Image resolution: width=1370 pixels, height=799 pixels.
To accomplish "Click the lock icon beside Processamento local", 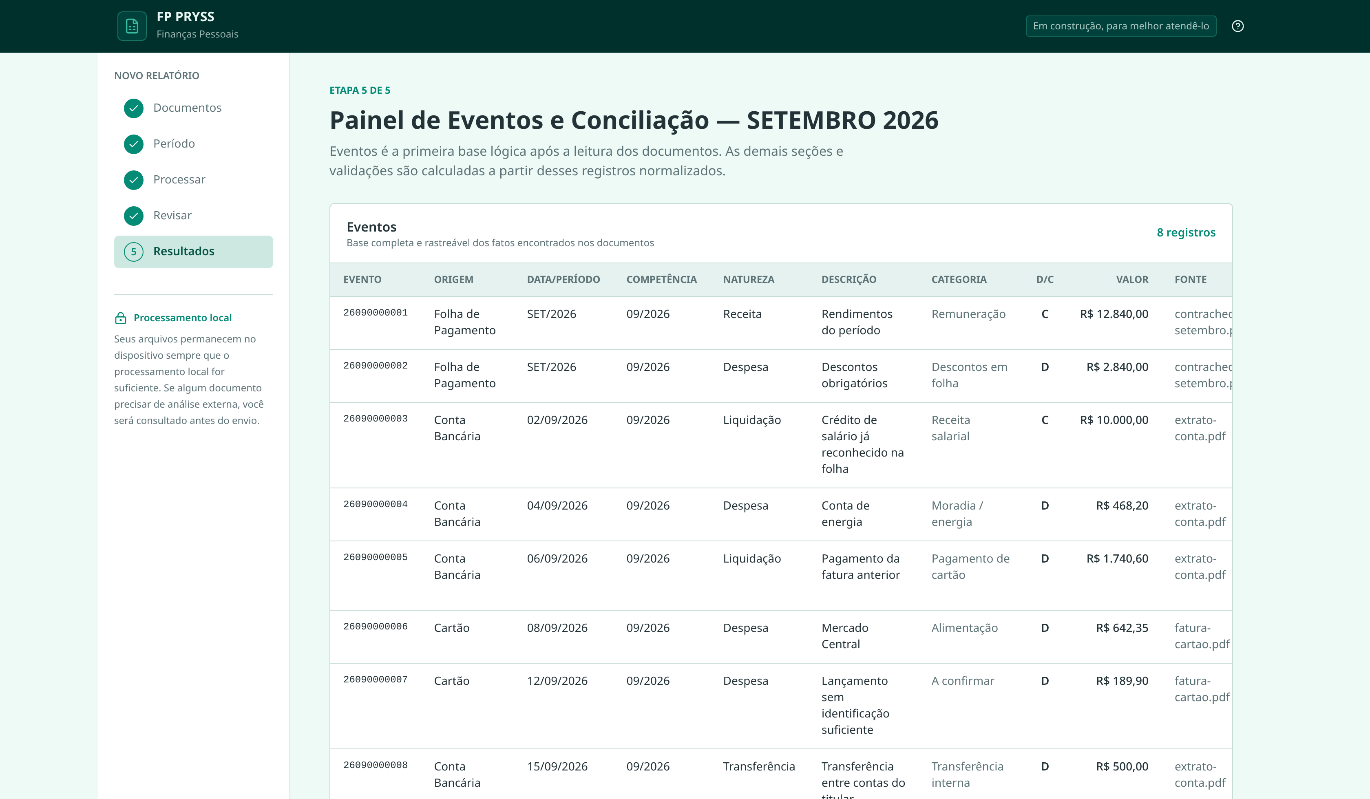I will click(x=121, y=318).
